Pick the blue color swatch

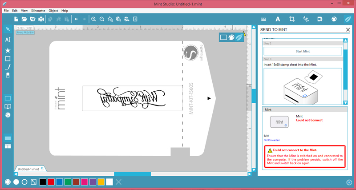click(x=60, y=182)
